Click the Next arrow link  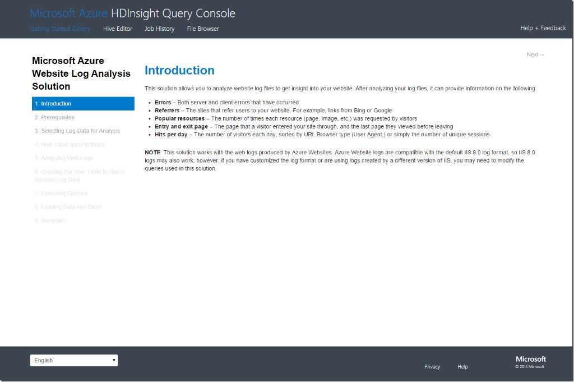coord(535,54)
